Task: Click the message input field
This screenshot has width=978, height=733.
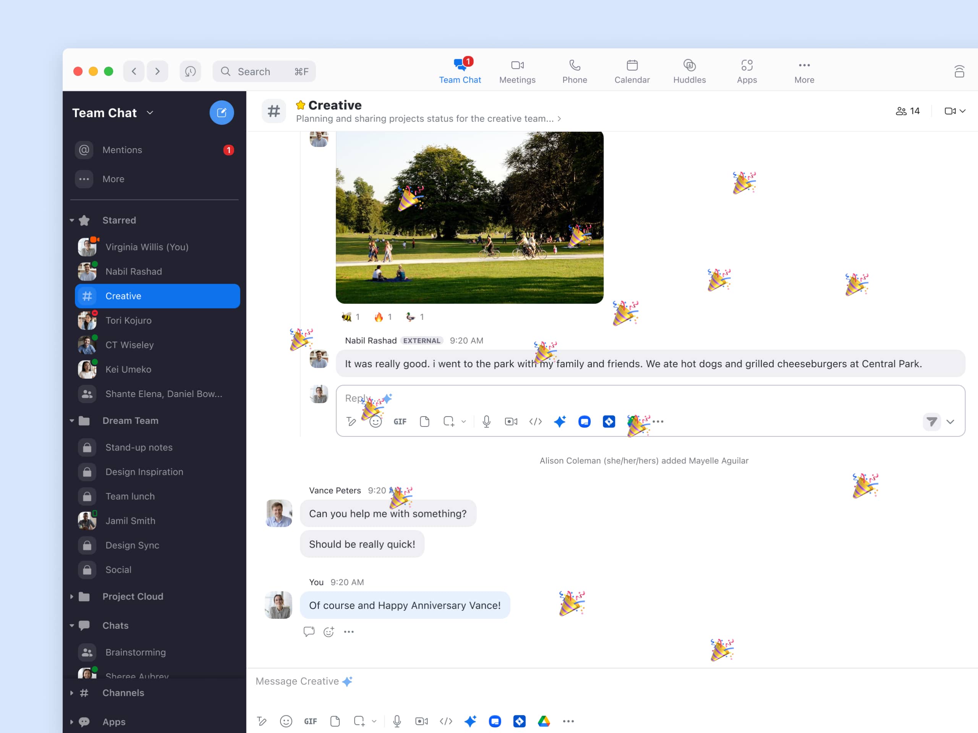Action: click(x=613, y=680)
